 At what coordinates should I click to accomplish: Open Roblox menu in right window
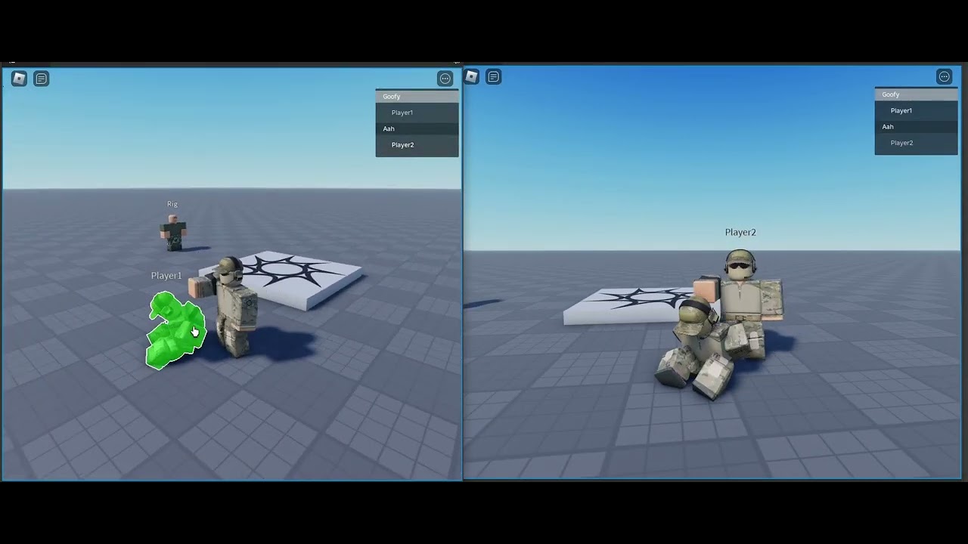pyautogui.click(x=471, y=76)
